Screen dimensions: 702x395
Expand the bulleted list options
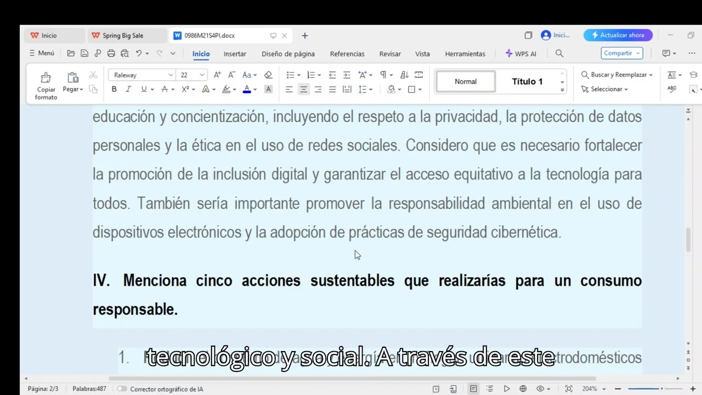pos(298,75)
